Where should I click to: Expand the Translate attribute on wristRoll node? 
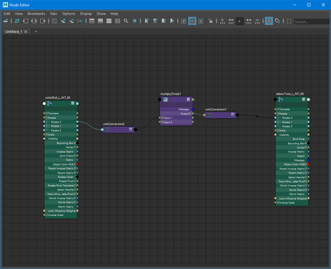[x=47, y=113]
